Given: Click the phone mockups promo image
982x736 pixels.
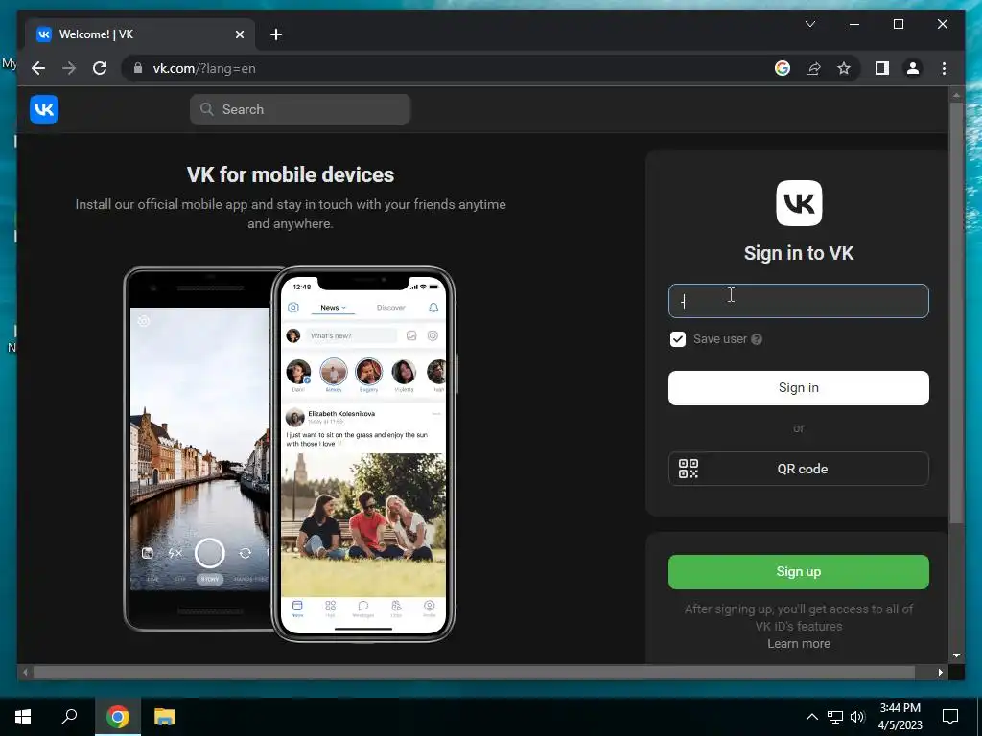Looking at the screenshot, I should coord(290,455).
